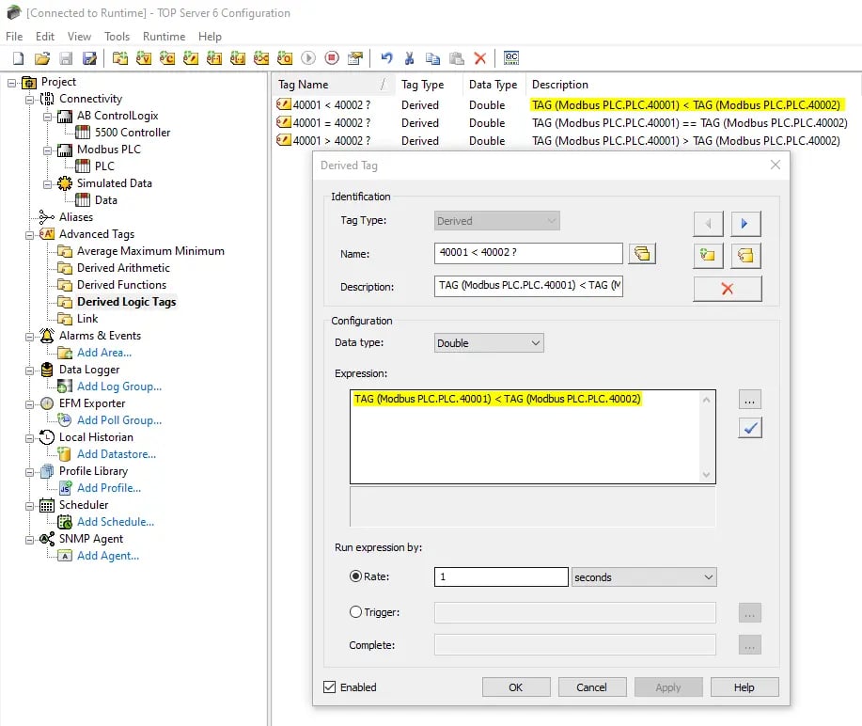Click the red Delete icon
The width and height of the screenshot is (862, 726).
[x=480, y=58]
